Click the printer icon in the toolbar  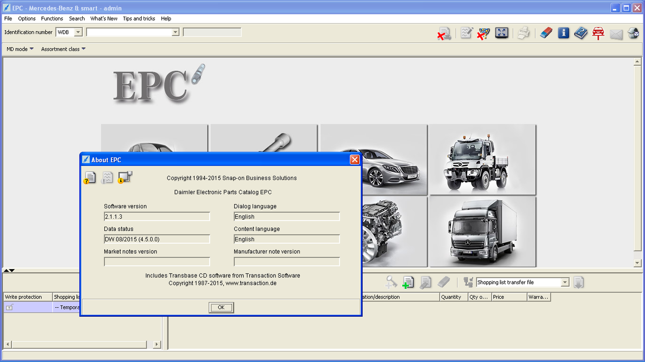point(524,33)
